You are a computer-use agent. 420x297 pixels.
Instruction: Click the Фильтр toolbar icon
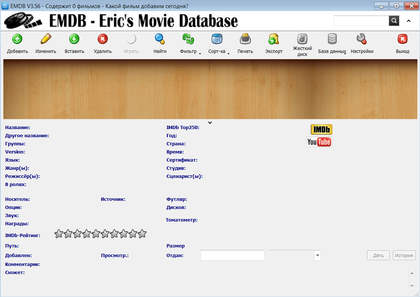pyautogui.click(x=188, y=39)
